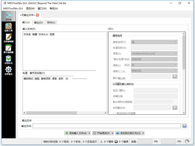195x146 pixels.
Task: Switch to the Attachments (附件) tab
Action: tap(51, 22)
